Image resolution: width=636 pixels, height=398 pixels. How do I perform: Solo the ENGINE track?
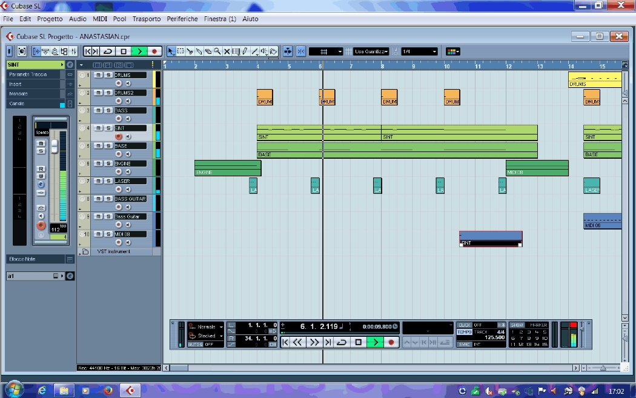108,164
